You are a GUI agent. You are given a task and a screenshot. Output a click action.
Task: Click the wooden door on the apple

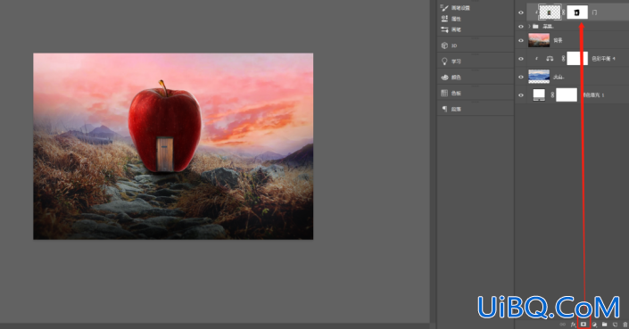(165, 154)
